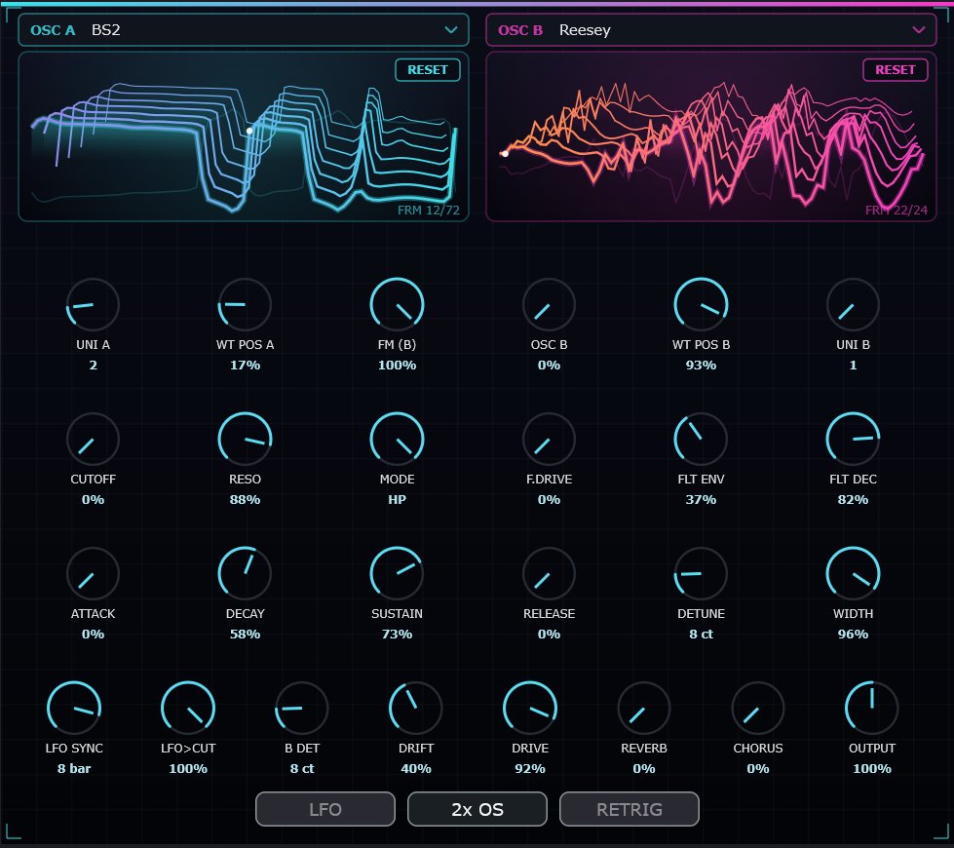954x848 pixels.
Task: Click the 93% value under WT POS B
Action: click(701, 366)
